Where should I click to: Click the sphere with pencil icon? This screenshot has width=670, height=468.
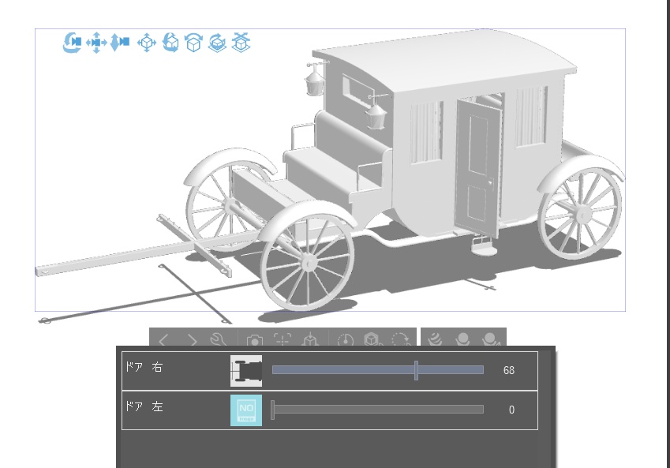click(x=492, y=339)
